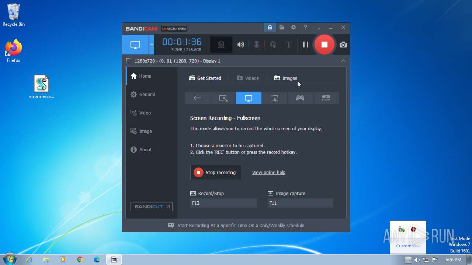Select rectangle on screen recording mode
Screen dimensions: 472x265
tap(223, 98)
